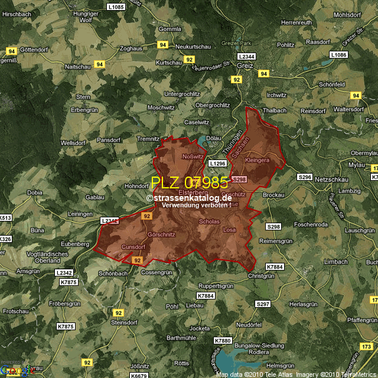The width and height of the screenshot is (378, 378).
Task: Select the Netzschkau town label
Action: (334, 177)
